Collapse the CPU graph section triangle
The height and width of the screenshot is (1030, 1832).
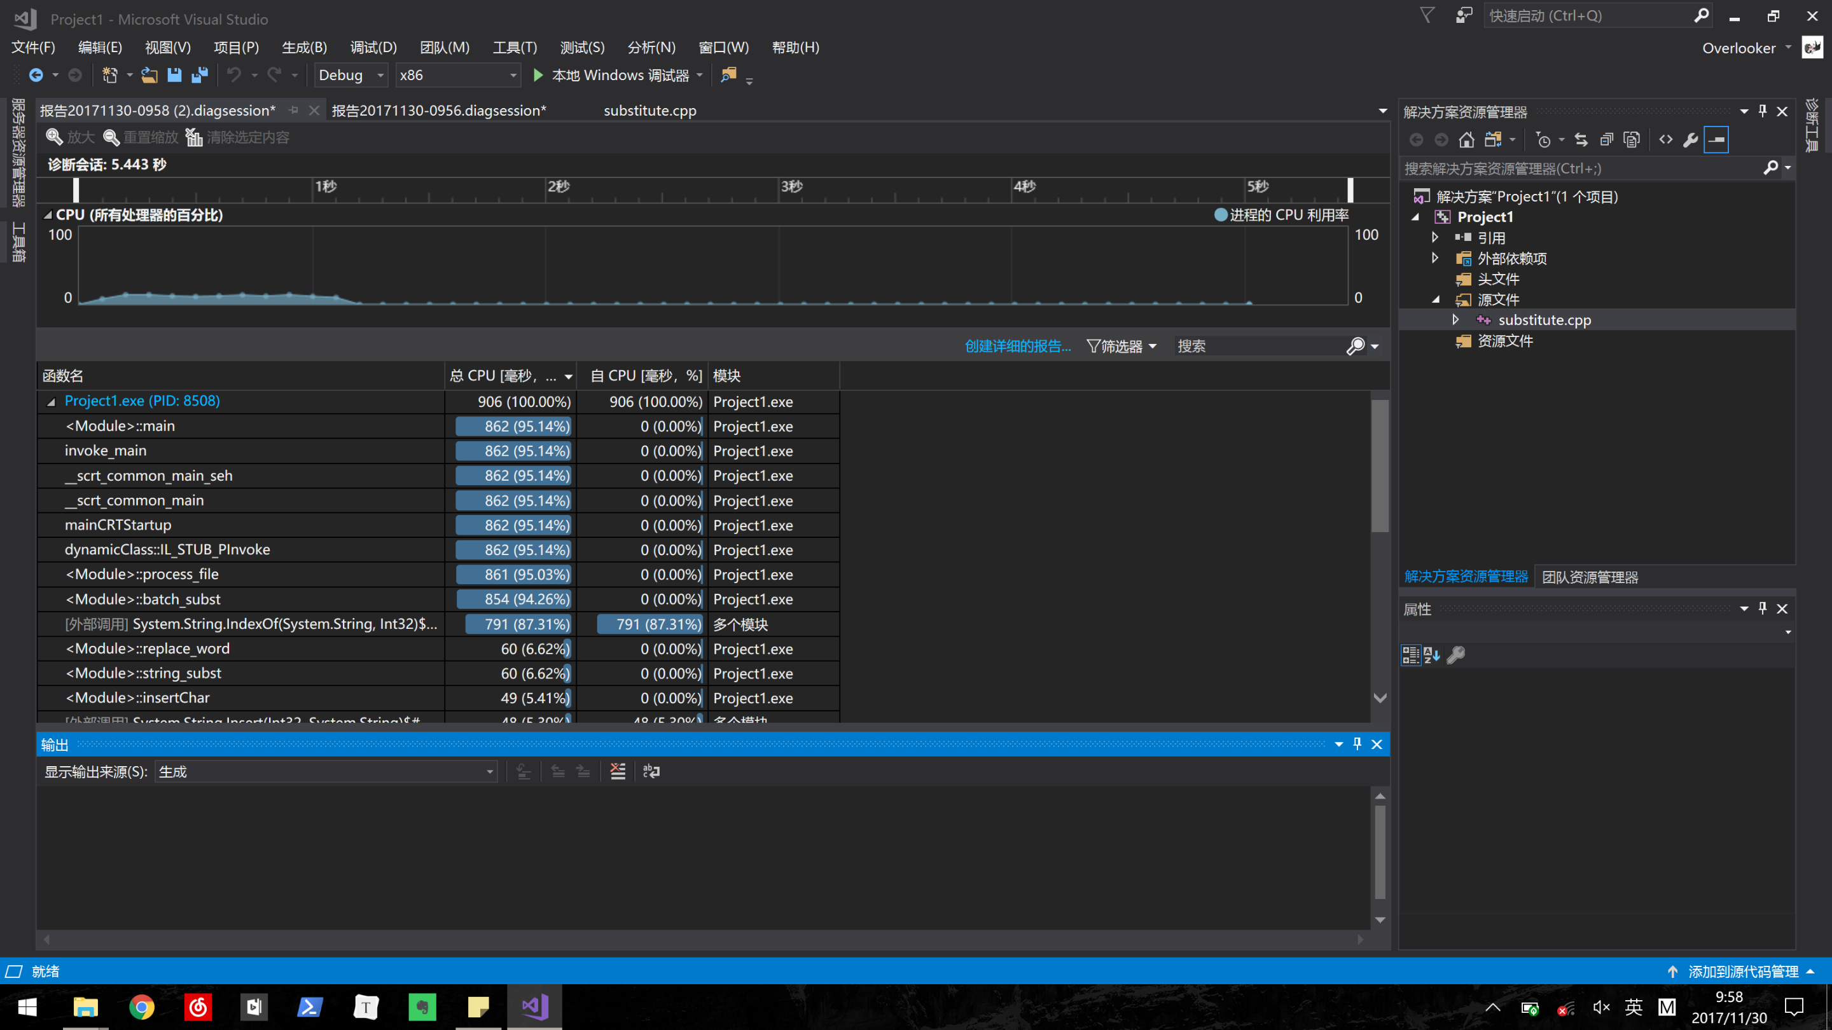pyautogui.click(x=48, y=215)
